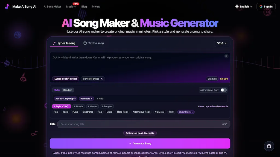Viewport: 280px width, 157px height.
Task: Click Sign In with Google button
Action: (x=266, y=7)
